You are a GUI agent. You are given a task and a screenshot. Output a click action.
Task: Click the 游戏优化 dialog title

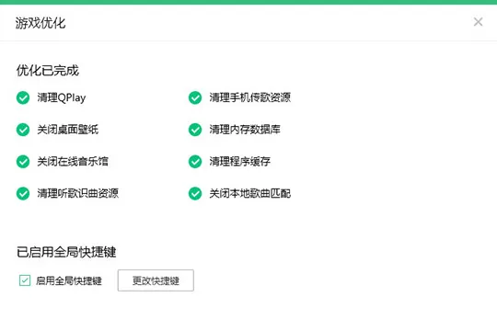click(40, 23)
